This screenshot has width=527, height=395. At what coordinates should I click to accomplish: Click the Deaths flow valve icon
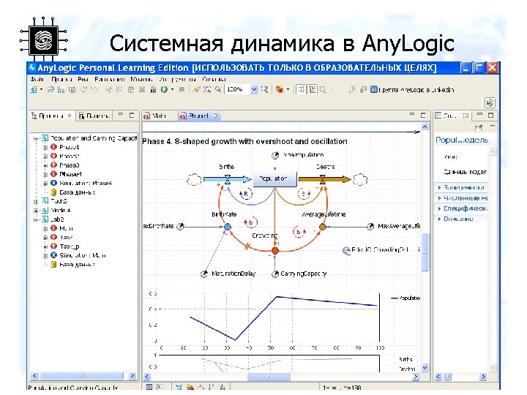point(323,179)
